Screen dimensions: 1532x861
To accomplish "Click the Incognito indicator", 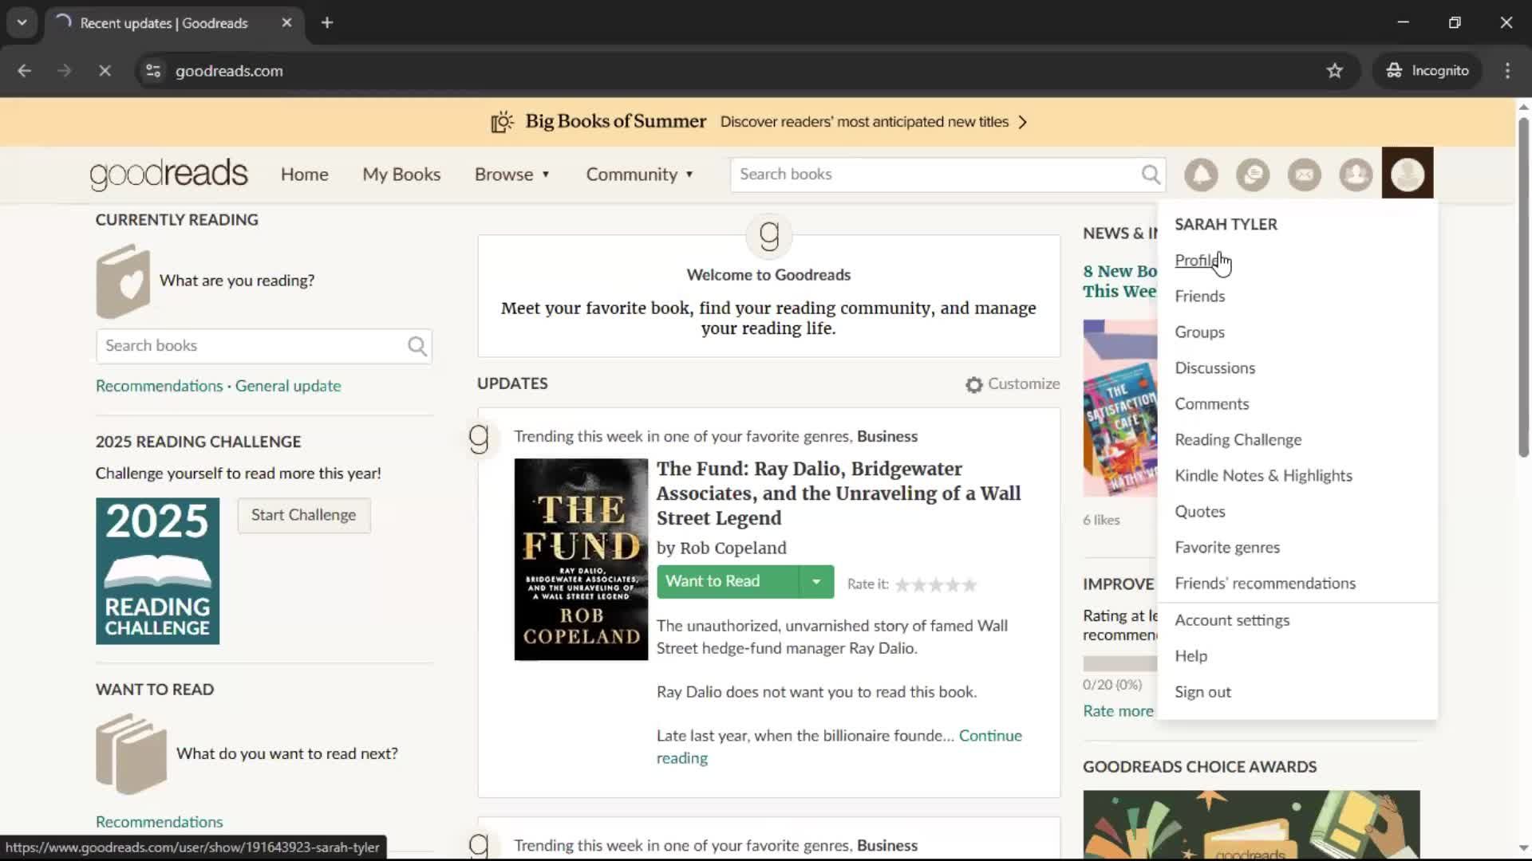I will point(1427,71).
